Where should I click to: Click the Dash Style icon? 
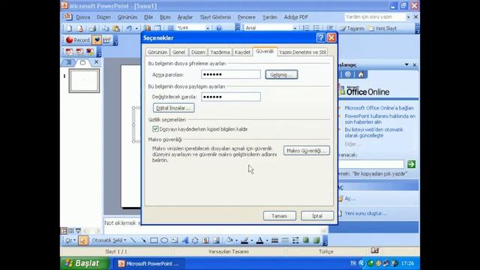tap(285, 241)
